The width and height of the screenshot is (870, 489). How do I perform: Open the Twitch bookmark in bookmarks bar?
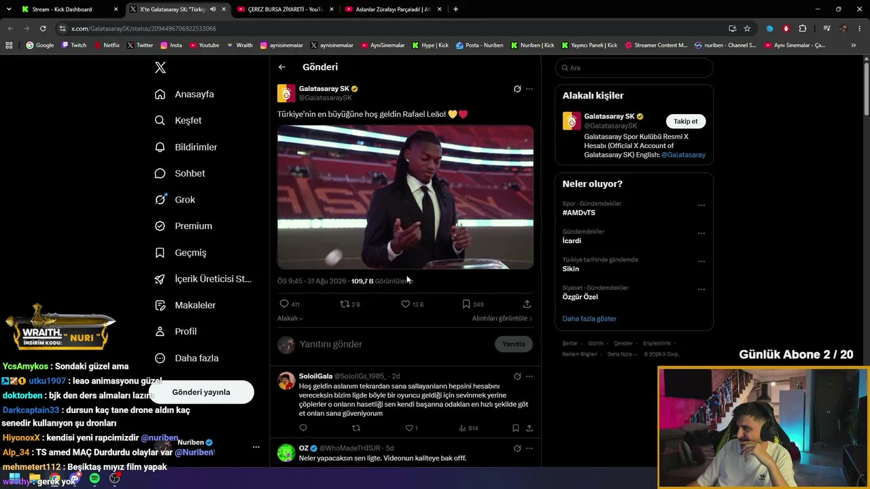(x=74, y=46)
